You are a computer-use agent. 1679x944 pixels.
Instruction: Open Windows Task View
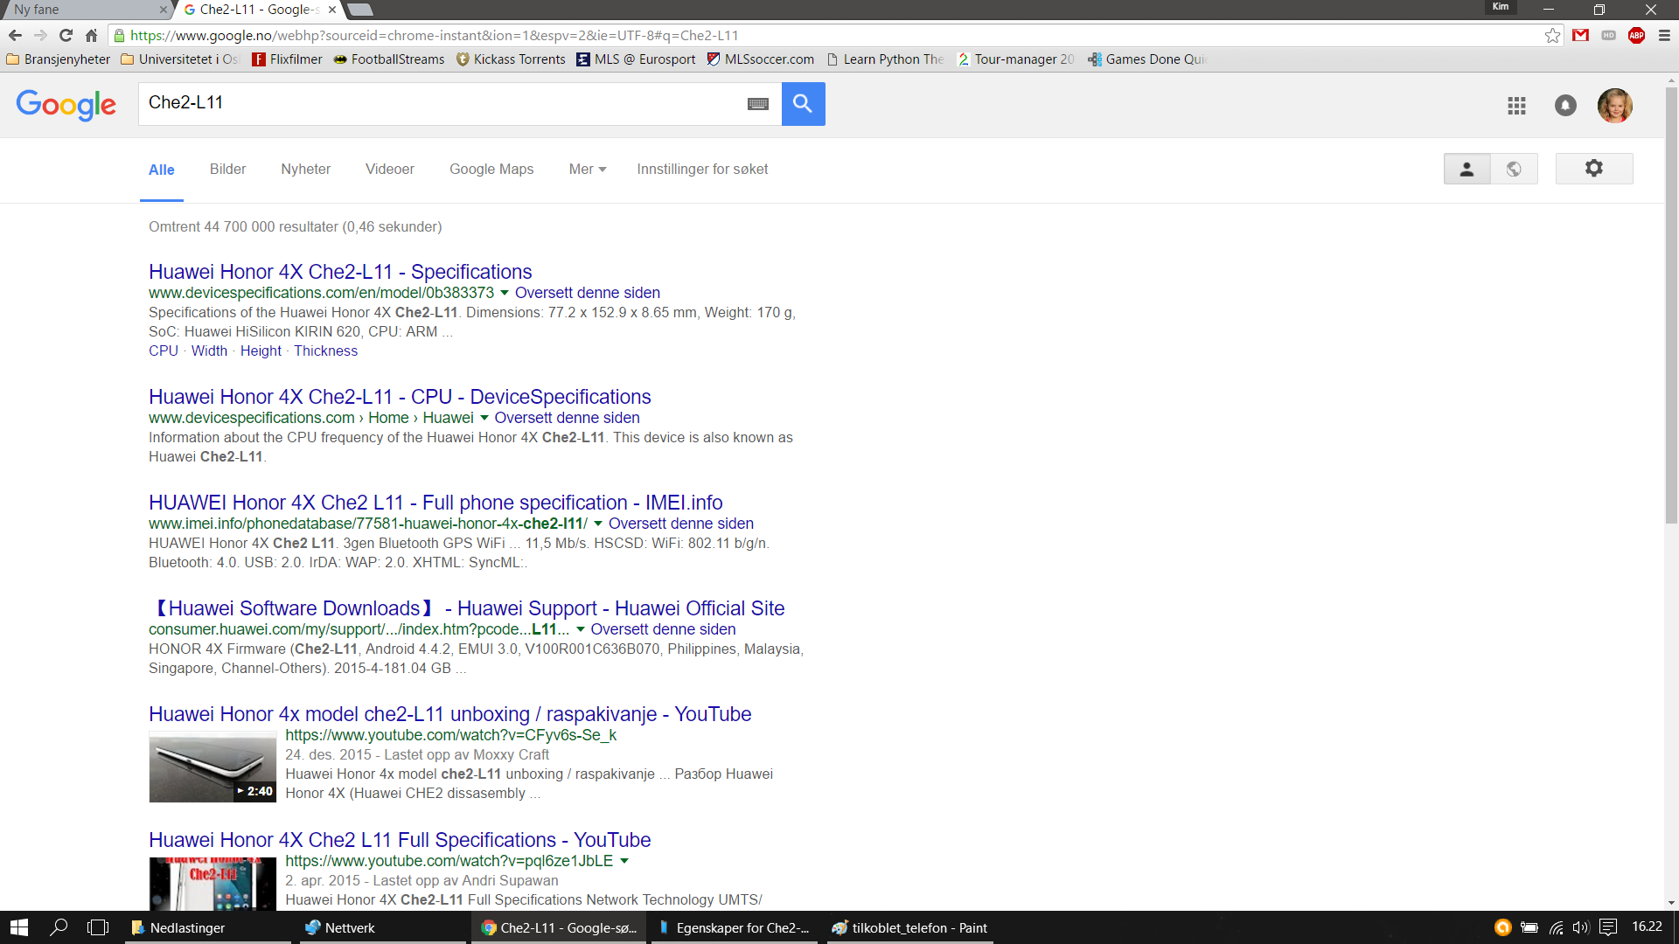(x=98, y=927)
